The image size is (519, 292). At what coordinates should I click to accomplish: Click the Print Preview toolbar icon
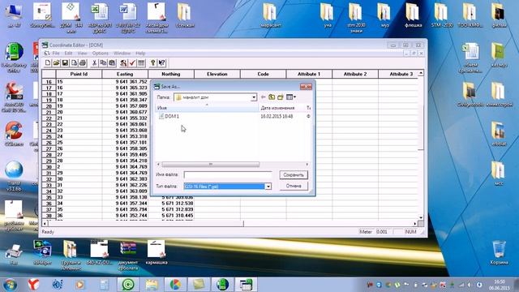[x=74, y=63]
